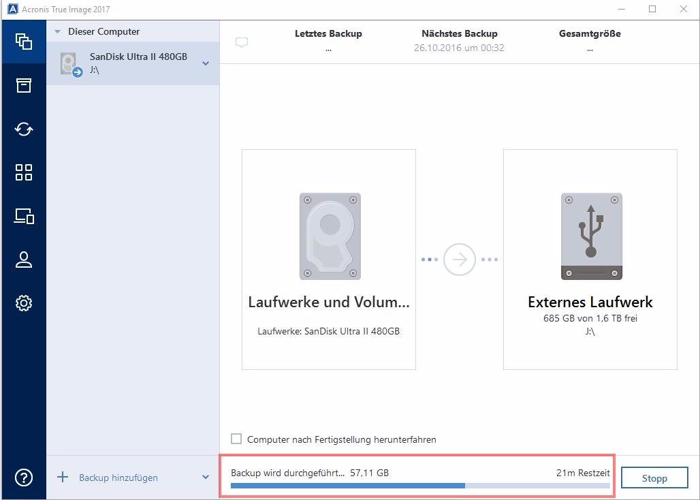Click Backup hinzufügen link
The height and width of the screenshot is (500, 700).
point(118,478)
